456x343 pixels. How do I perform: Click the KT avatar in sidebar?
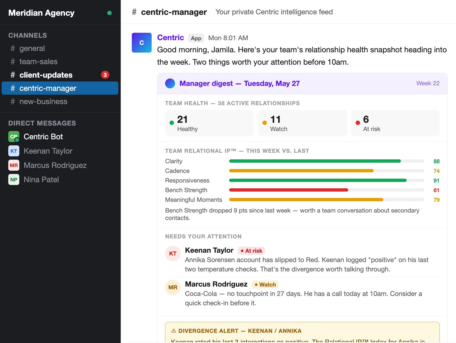[14, 151]
